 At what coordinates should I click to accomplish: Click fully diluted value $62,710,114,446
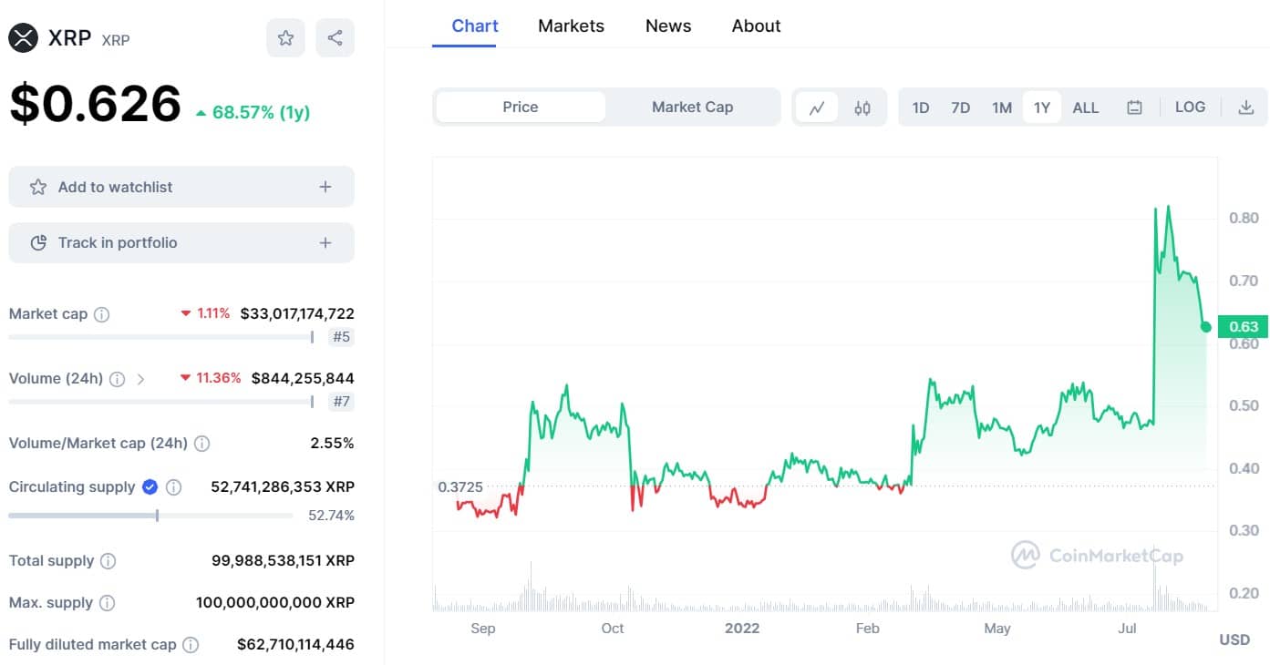(295, 645)
